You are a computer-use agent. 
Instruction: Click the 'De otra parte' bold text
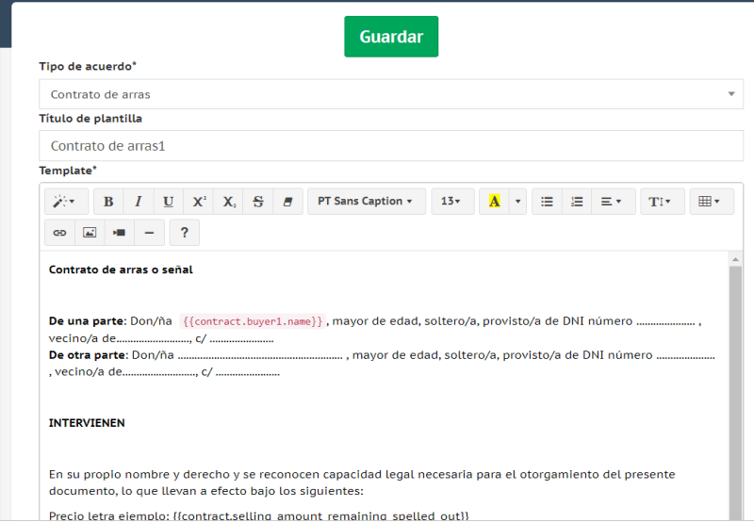(87, 355)
